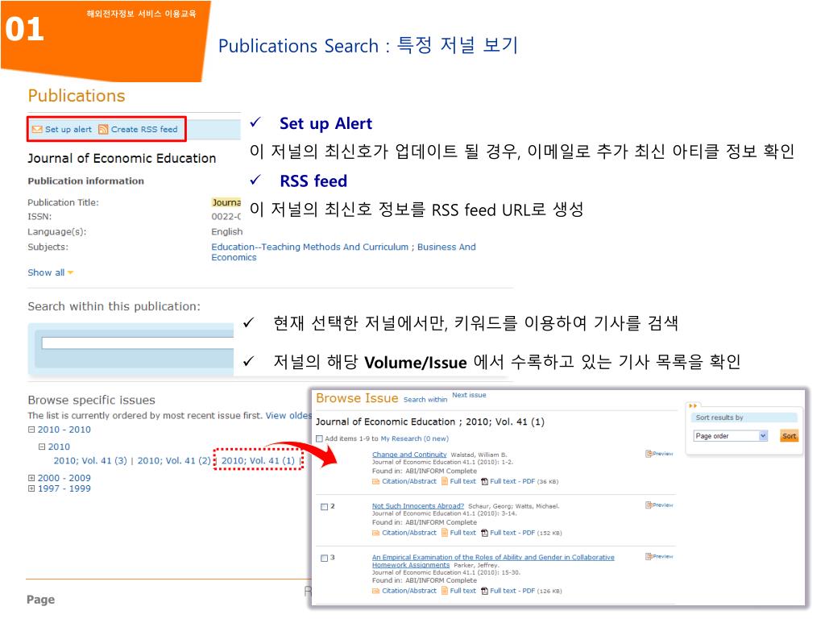Click the English language value
The image size is (825, 619).
pyautogui.click(x=226, y=231)
